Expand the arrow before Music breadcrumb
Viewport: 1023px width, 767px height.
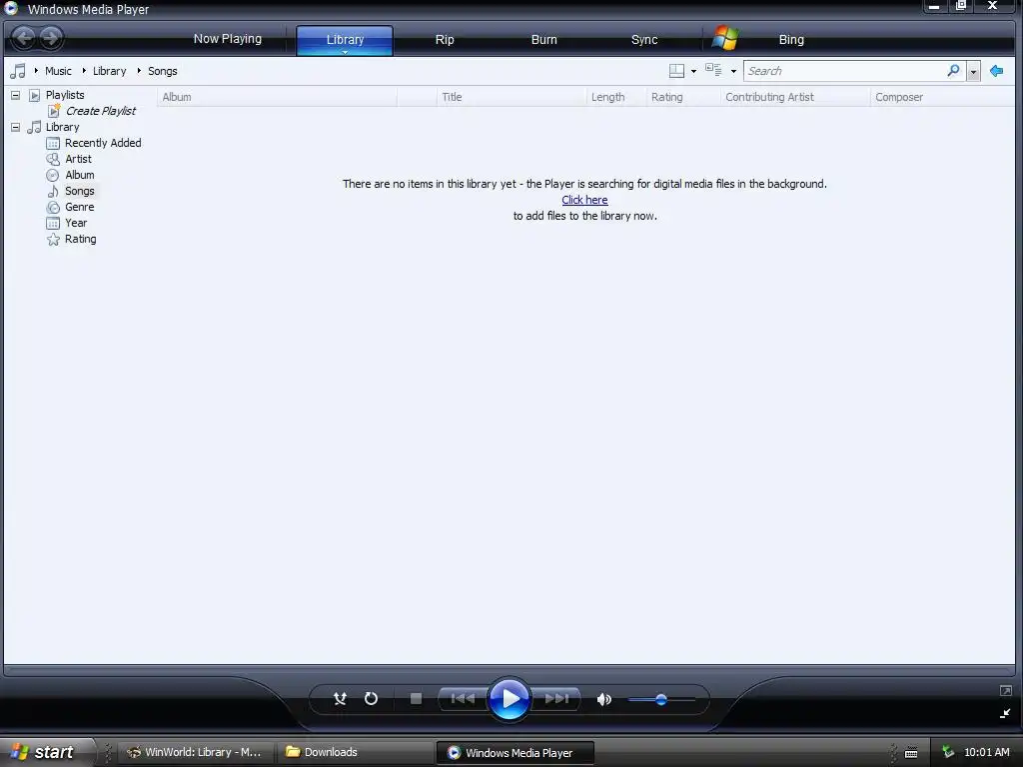[x=36, y=71]
